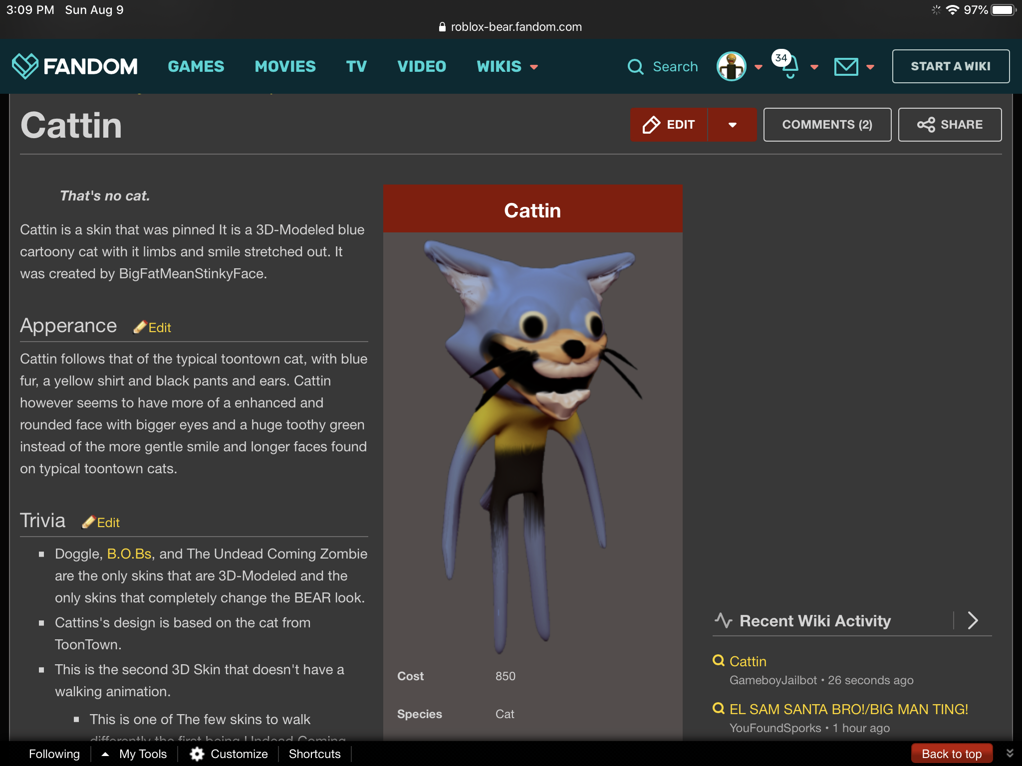1022x766 pixels.
Task: Open the VIDEO menu item
Action: [x=422, y=66]
